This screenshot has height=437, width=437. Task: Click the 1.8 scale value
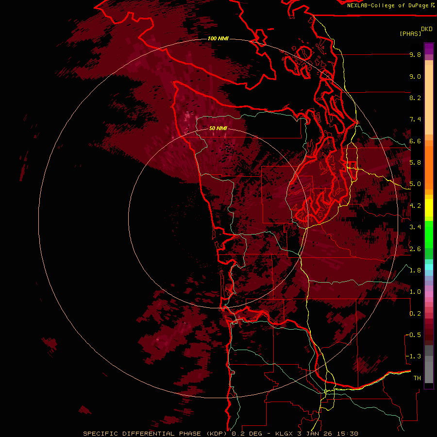click(415, 270)
